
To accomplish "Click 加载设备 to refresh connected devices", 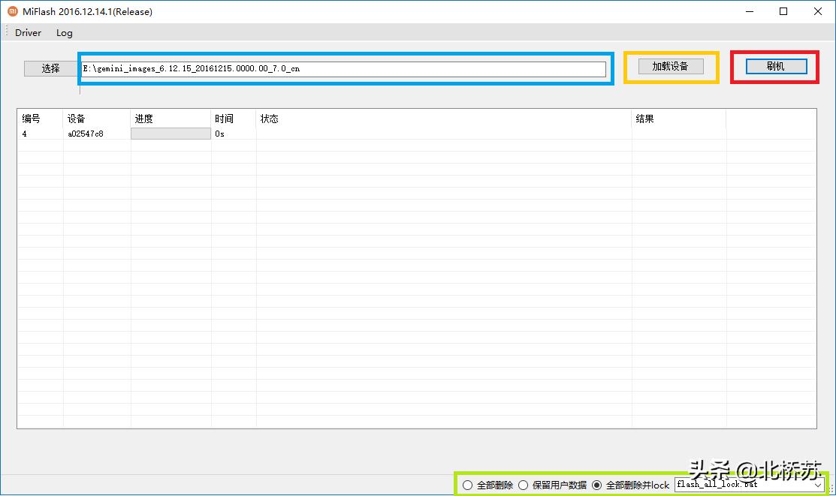I will (671, 66).
